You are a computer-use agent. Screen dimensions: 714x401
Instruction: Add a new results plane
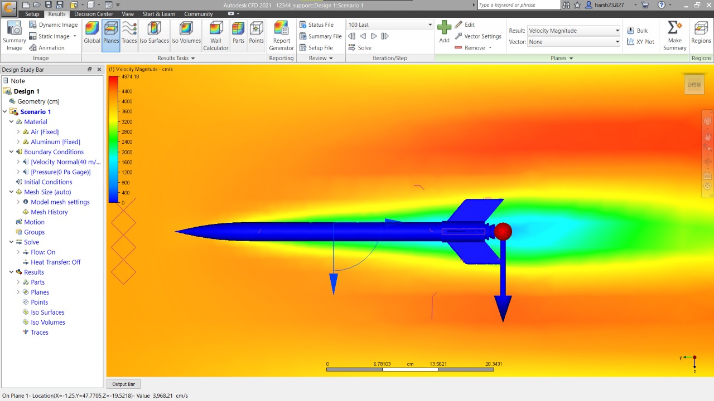(444, 32)
